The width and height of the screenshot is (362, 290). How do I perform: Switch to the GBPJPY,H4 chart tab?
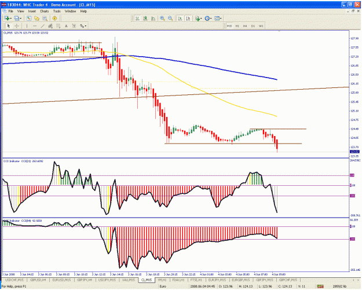coord(85,280)
